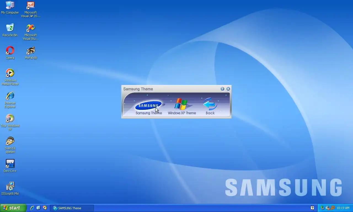Select the Microsoft Visual J# shortcut

click(31, 9)
